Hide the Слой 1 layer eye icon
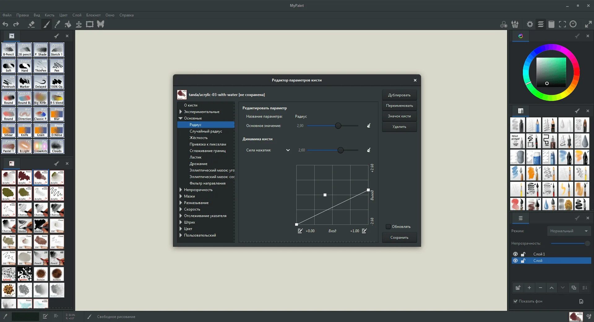 tap(515, 254)
